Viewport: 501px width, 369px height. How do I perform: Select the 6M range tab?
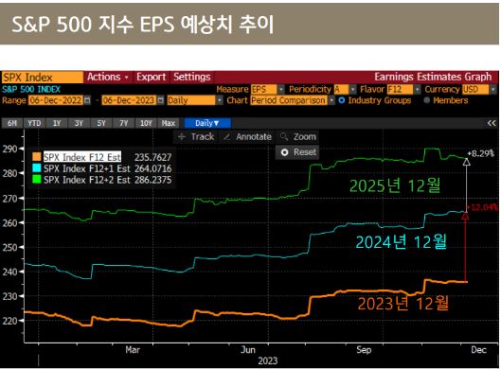pos(12,123)
